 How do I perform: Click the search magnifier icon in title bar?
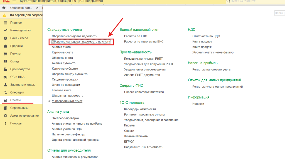(228, 1)
